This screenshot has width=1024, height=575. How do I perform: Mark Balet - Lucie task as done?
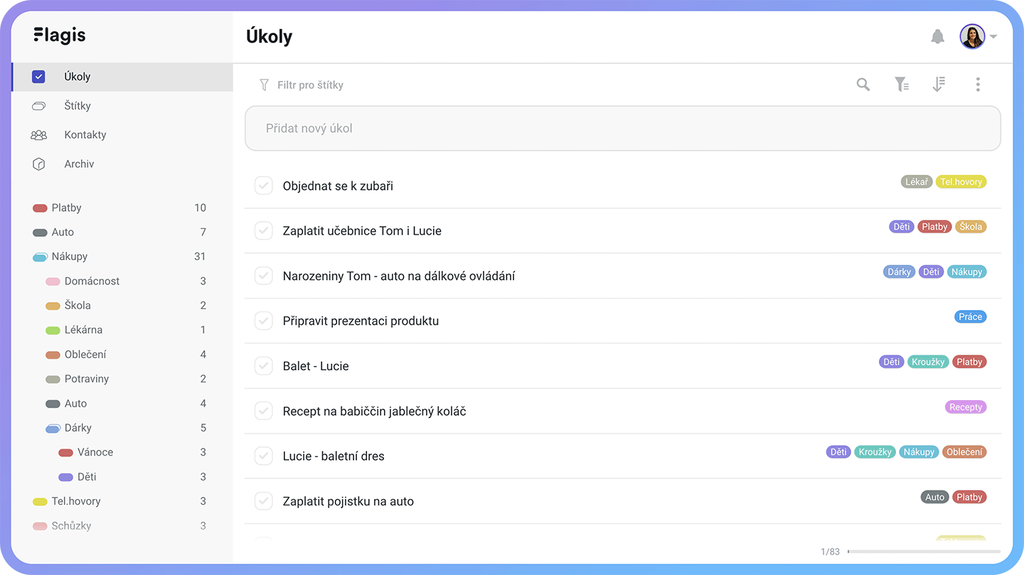(264, 366)
